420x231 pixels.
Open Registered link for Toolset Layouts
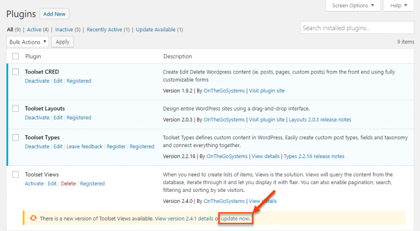[79, 117]
